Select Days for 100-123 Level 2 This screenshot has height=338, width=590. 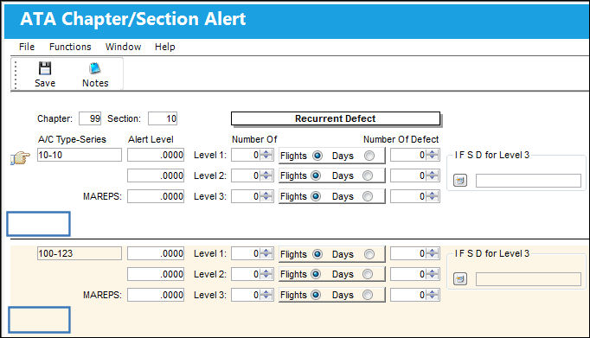pyautogui.click(x=368, y=274)
